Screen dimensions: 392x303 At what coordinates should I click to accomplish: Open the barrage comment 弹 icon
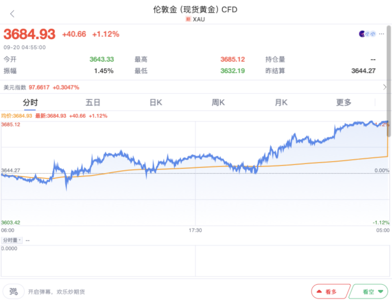click(13, 291)
